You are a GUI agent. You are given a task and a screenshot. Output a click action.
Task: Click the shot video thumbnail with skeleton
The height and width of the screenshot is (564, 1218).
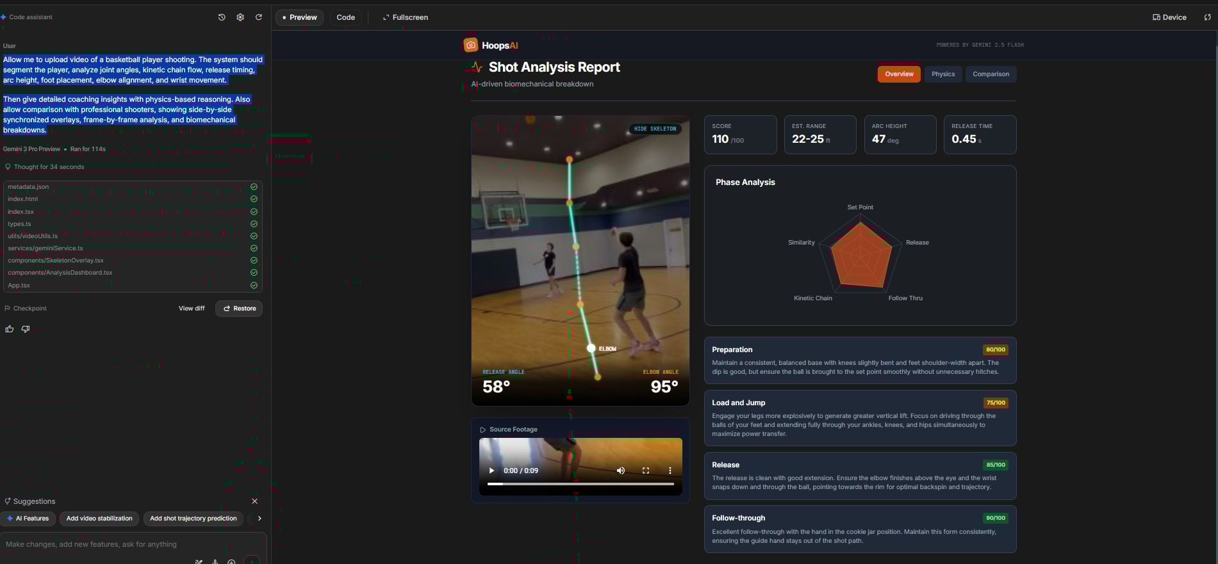pos(580,261)
